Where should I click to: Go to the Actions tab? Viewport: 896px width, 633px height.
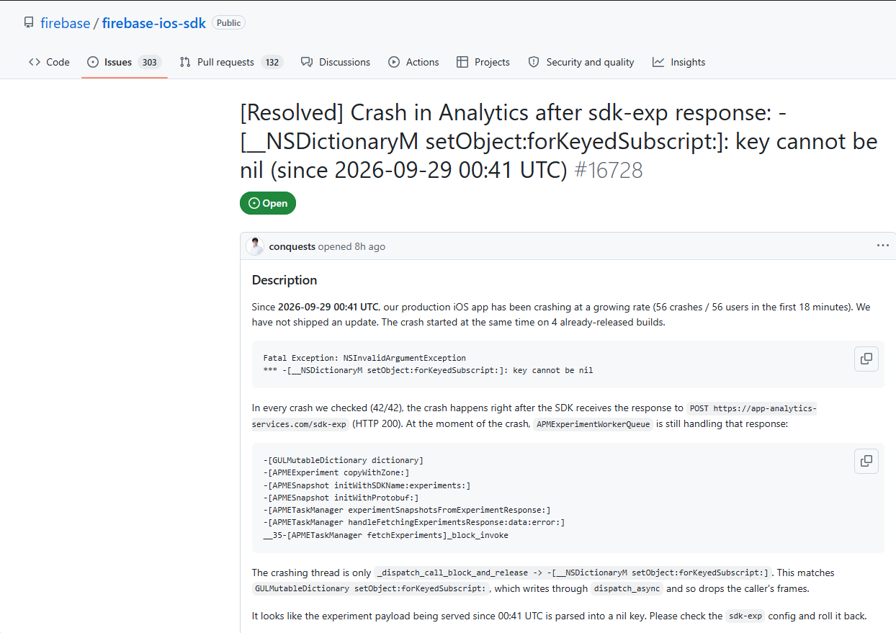coord(413,62)
